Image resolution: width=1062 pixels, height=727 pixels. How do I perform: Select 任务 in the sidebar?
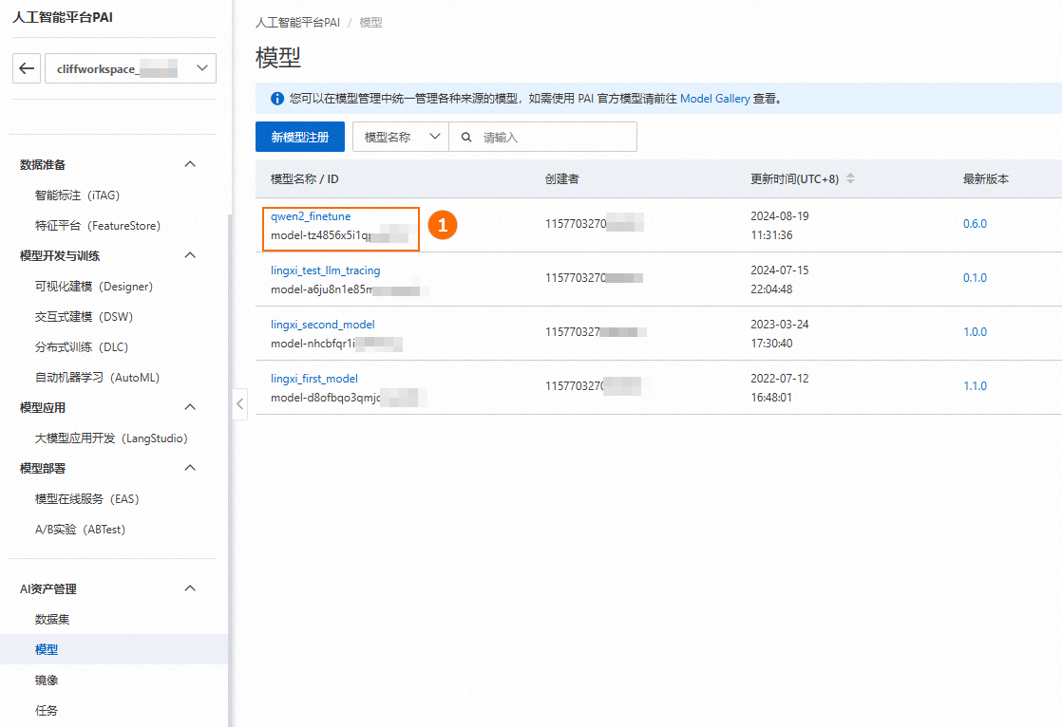(47, 711)
